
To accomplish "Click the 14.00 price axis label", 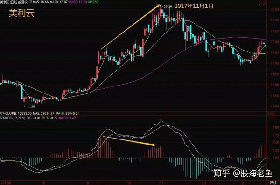I will (275, 74).
